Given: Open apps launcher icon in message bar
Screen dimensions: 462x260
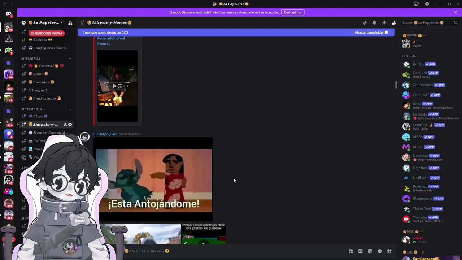Looking at the screenshot, I should click(389, 251).
